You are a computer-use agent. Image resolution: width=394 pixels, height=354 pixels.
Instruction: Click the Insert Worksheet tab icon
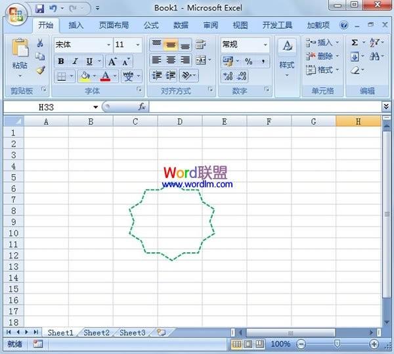(161, 333)
